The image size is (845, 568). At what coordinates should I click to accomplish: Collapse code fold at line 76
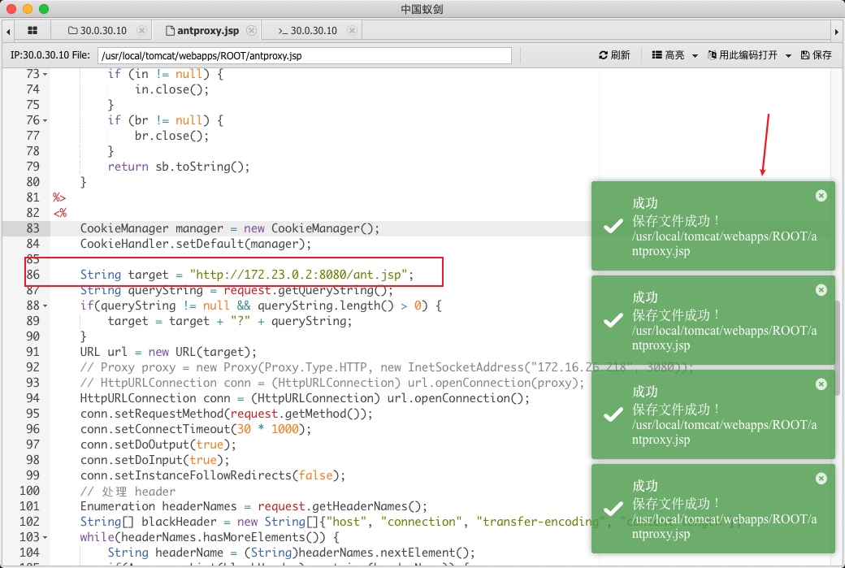pos(45,121)
